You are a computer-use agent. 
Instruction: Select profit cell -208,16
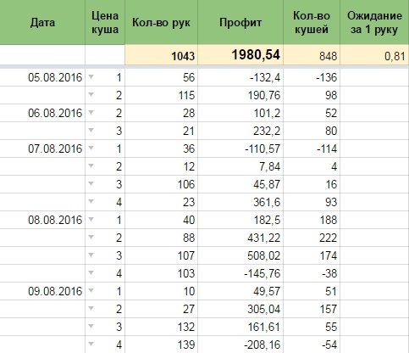pyautogui.click(x=240, y=345)
